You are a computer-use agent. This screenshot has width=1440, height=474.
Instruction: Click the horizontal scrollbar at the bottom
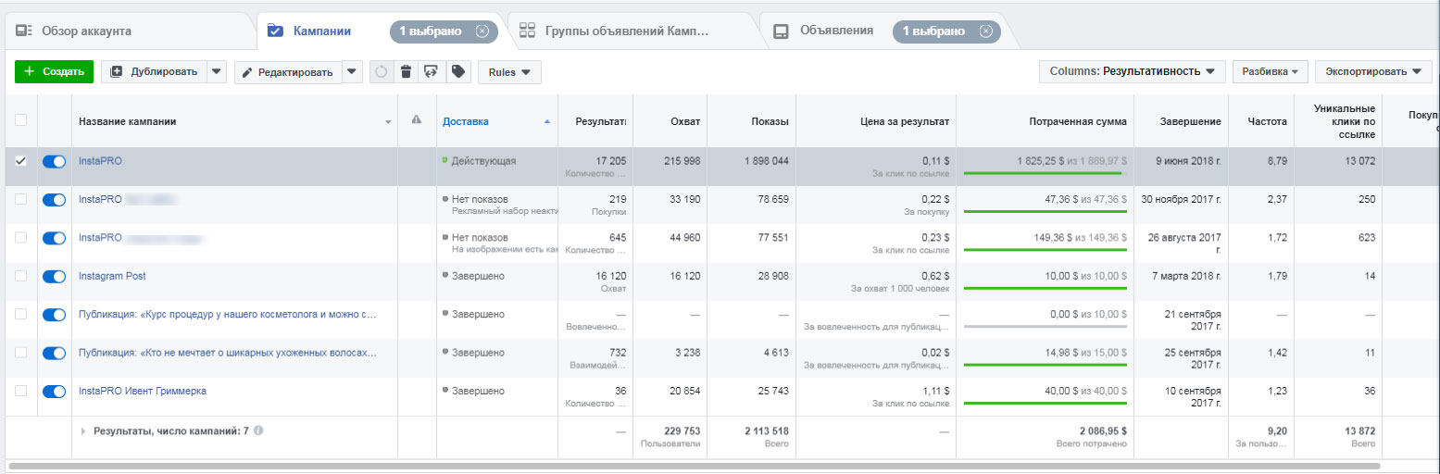(x=694, y=467)
